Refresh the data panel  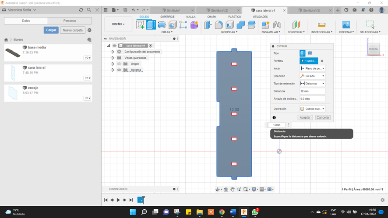[81, 10]
